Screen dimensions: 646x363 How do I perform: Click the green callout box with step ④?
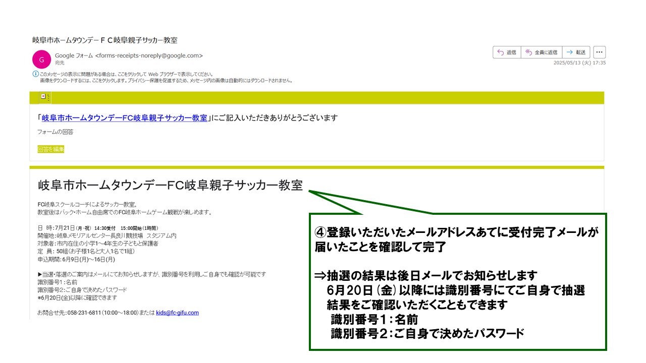[x=457, y=281]
